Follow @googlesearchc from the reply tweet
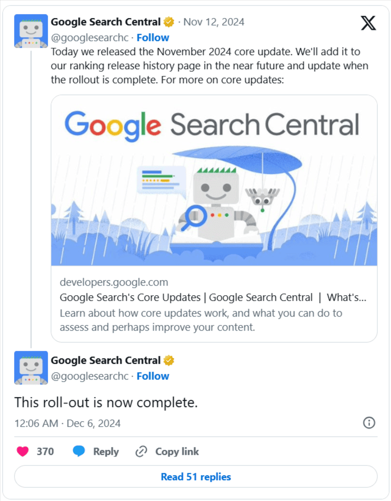 tap(153, 376)
